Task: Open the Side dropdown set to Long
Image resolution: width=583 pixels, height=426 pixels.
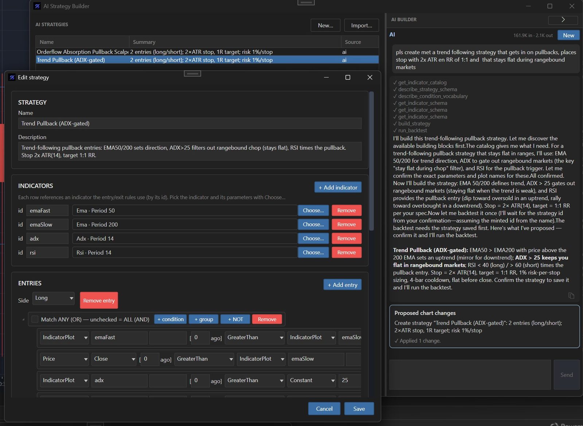Action: (54, 298)
